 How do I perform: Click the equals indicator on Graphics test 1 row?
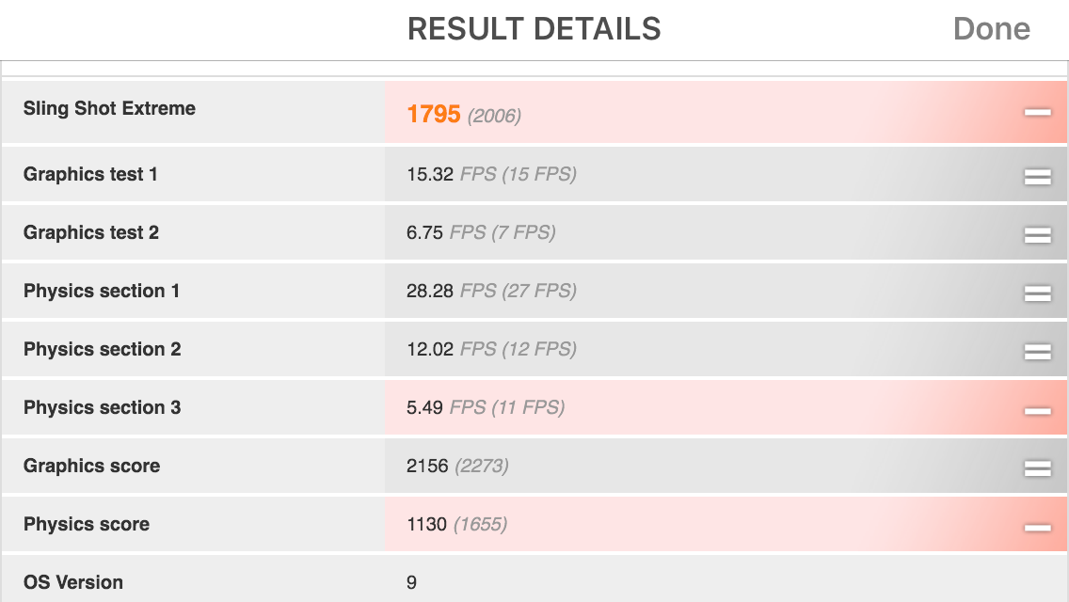[1038, 177]
